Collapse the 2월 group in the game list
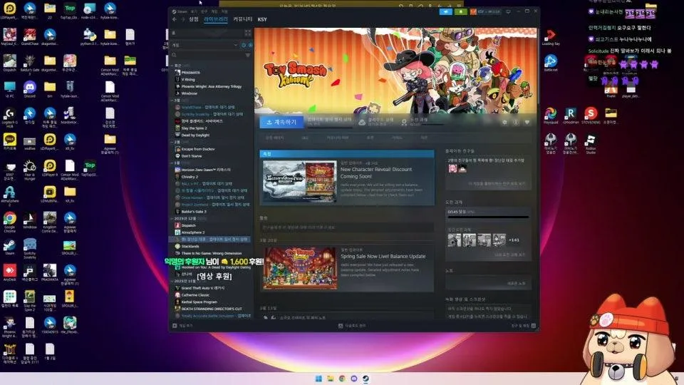The width and height of the screenshot is (684, 385). click(x=172, y=143)
